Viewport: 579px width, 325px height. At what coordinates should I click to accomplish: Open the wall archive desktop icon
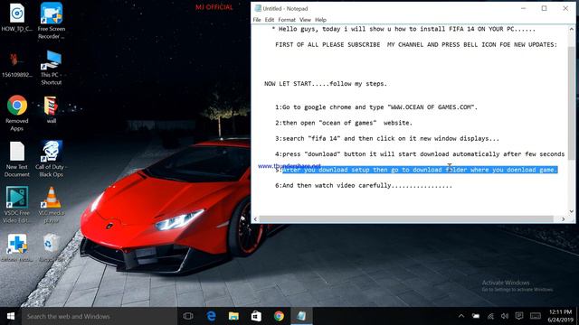[x=51, y=109]
